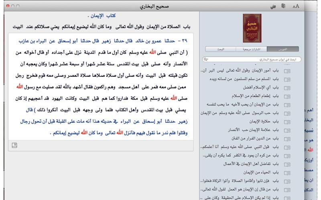Click book icon beside باب حلاوة الإيمان
The width and height of the screenshot is (321, 200).
pos(287,122)
